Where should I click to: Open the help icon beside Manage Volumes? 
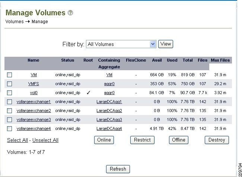(x=70, y=13)
